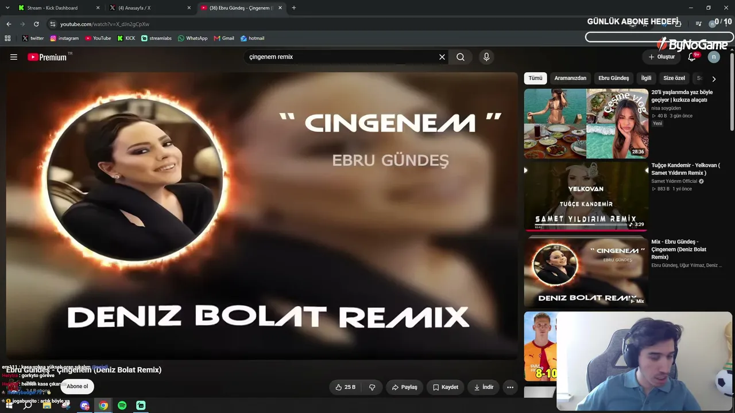Image resolution: width=735 pixels, height=413 pixels.
Task: Visit nisa soygüden channel
Action: 666,108
